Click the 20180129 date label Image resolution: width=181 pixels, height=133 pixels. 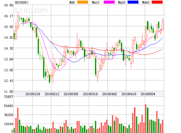(33, 94)
